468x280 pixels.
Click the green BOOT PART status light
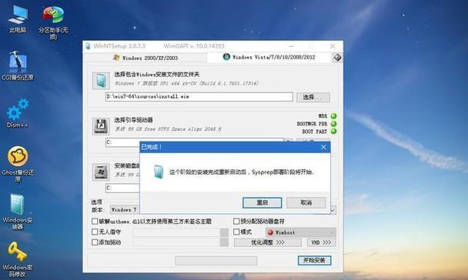334,132
